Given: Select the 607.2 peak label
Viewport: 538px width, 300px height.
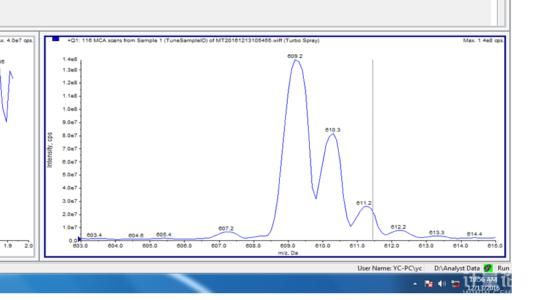Looking at the screenshot, I should (x=226, y=228).
